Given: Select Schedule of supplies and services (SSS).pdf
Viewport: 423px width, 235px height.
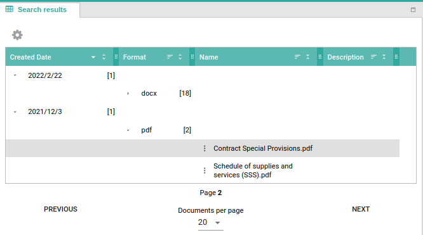Looking at the screenshot, I should pos(253,170).
